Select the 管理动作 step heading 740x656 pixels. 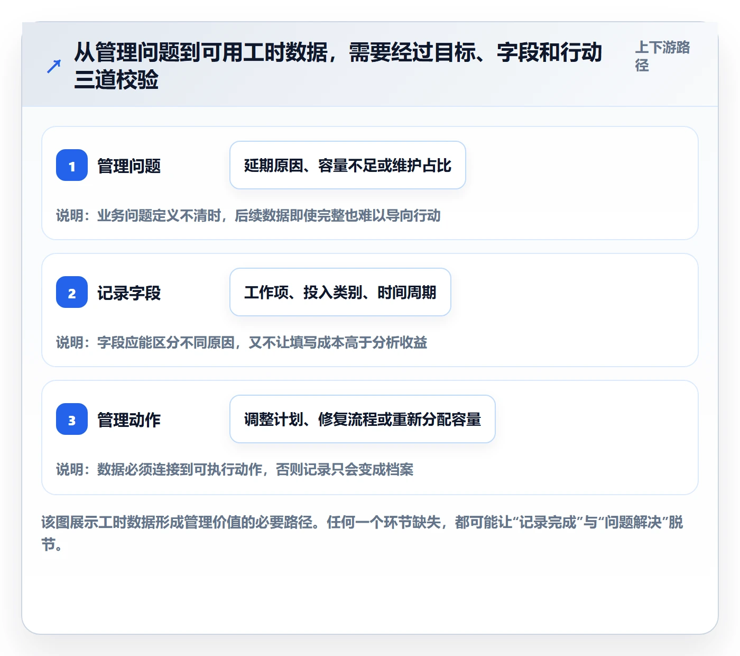click(x=129, y=420)
